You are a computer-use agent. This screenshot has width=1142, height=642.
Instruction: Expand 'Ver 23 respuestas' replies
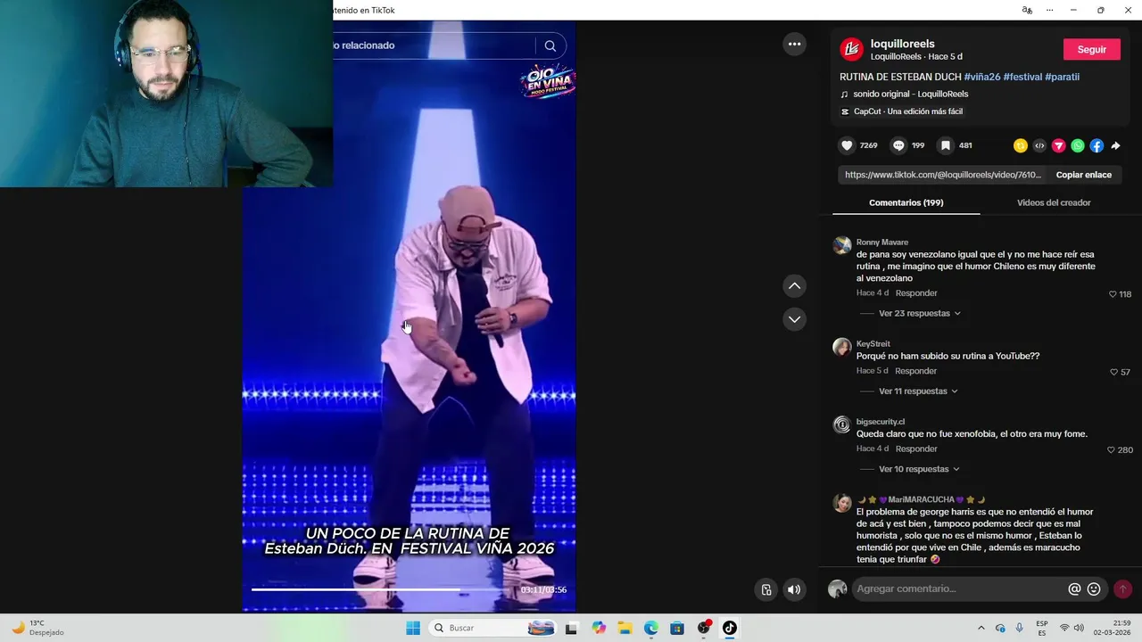pyautogui.click(x=920, y=313)
